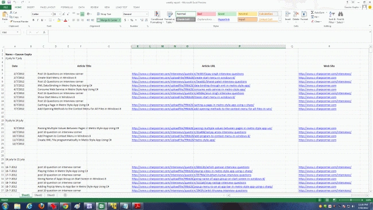Click the Redo arrow in quick access toolbar

click(x=22, y=2)
